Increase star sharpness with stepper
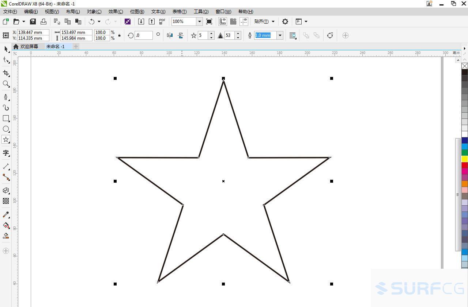The image size is (468, 307). [238, 34]
